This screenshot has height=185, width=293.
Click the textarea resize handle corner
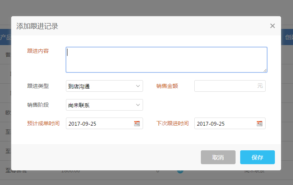(x=265, y=70)
